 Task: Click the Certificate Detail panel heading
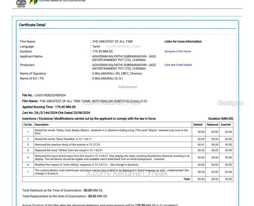(32, 25)
